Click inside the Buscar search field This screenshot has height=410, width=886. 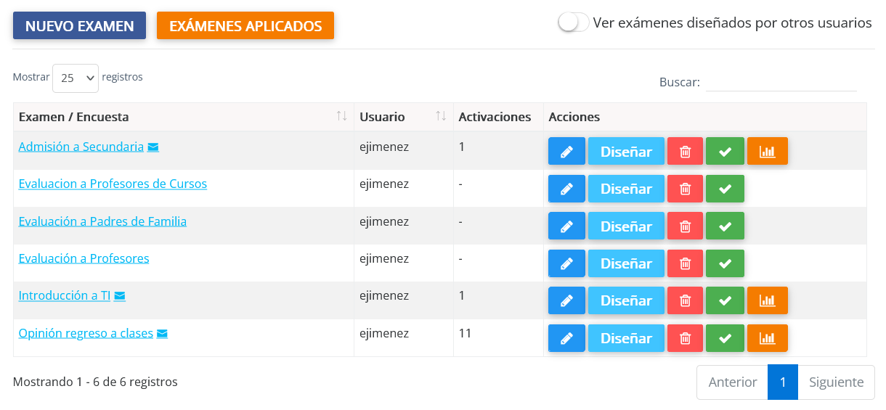pos(781,82)
